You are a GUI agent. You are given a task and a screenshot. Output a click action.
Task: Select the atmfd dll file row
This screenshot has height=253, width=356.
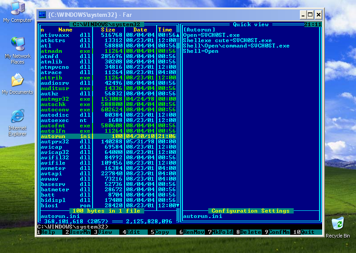click(x=108, y=56)
